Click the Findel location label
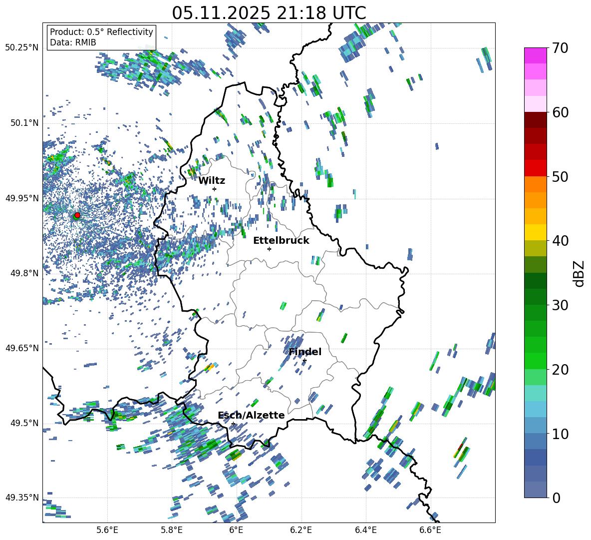Viewport: 591px width, 540px height. pos(305,352)
